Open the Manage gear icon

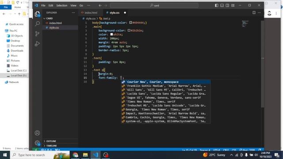coord(37,143)
